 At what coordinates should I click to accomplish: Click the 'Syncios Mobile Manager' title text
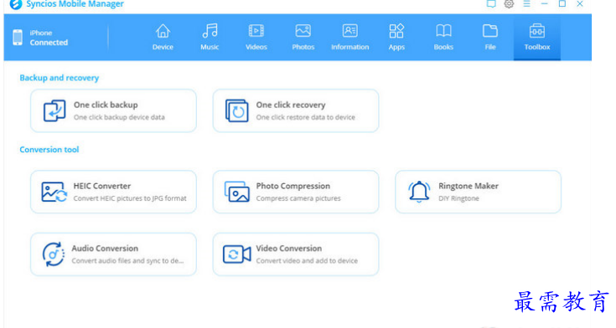(x=75, y=4)
